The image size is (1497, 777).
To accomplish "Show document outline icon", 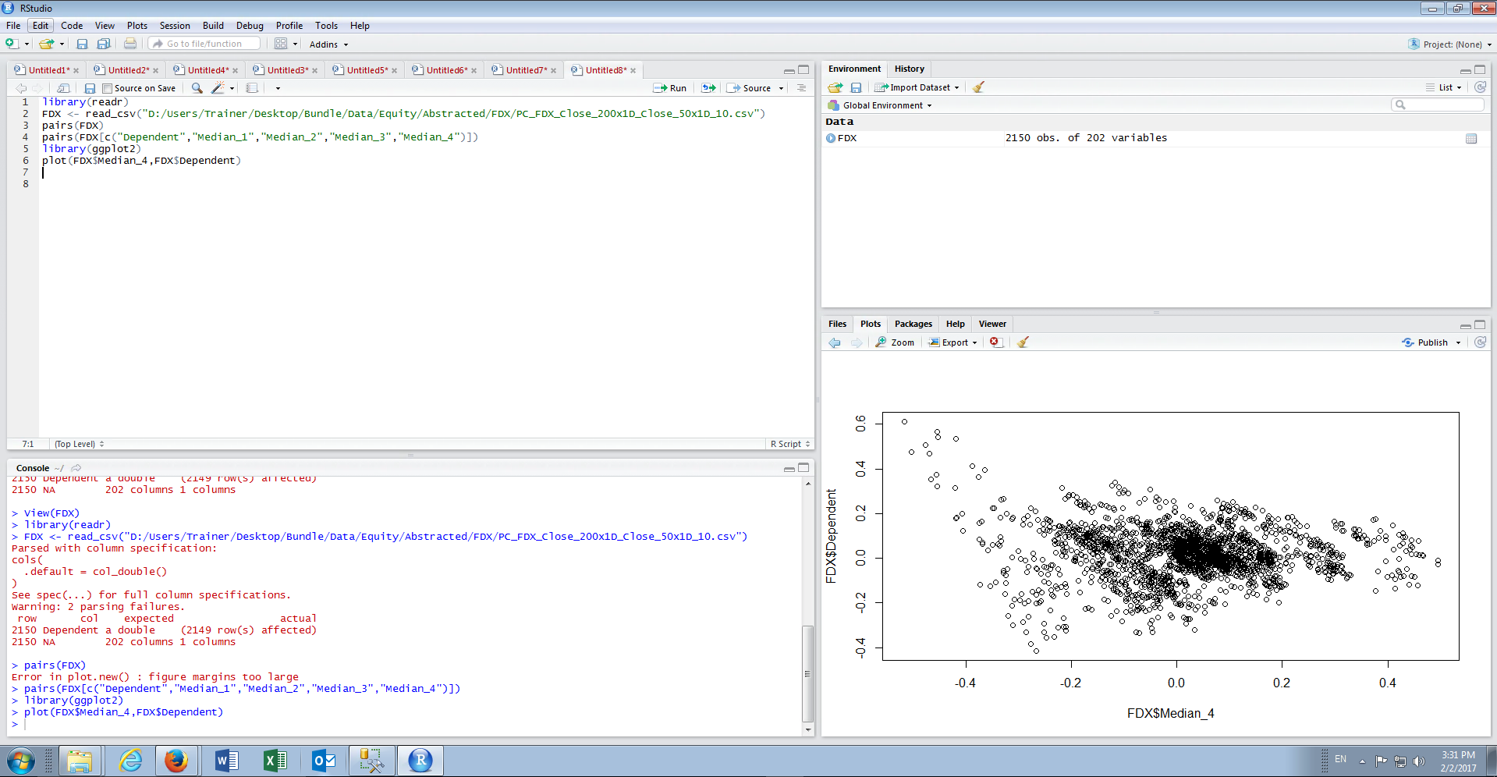I will (x=801, y=88).
